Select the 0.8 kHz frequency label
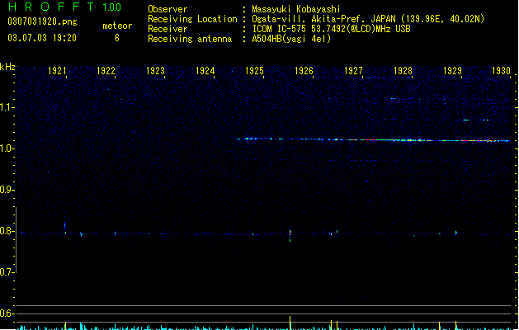 (7, 231)
